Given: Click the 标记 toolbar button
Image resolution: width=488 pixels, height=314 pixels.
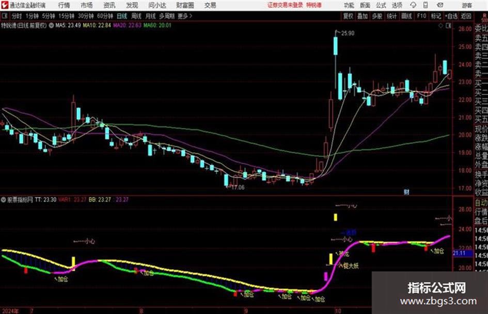Looking at the screenshot, I should (x=436, y=16).
